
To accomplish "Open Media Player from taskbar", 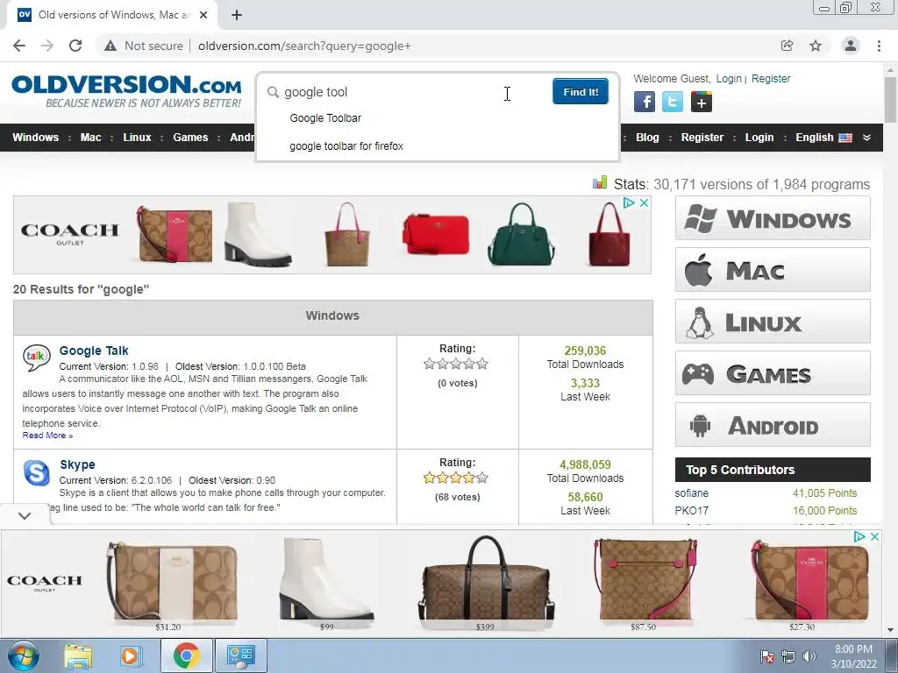I will click(x=131, y=655).
